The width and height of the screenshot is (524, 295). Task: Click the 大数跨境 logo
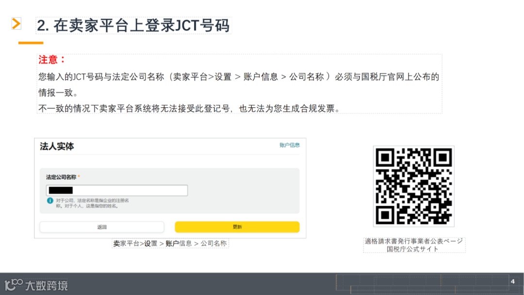36,285
